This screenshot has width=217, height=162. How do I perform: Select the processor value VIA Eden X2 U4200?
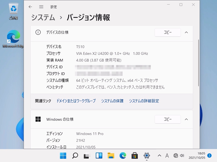pyautogui.click(x=112, y=53)
